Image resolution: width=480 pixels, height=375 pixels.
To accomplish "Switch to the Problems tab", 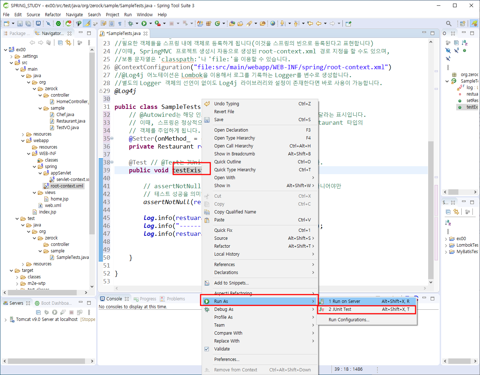I will 172,299.
